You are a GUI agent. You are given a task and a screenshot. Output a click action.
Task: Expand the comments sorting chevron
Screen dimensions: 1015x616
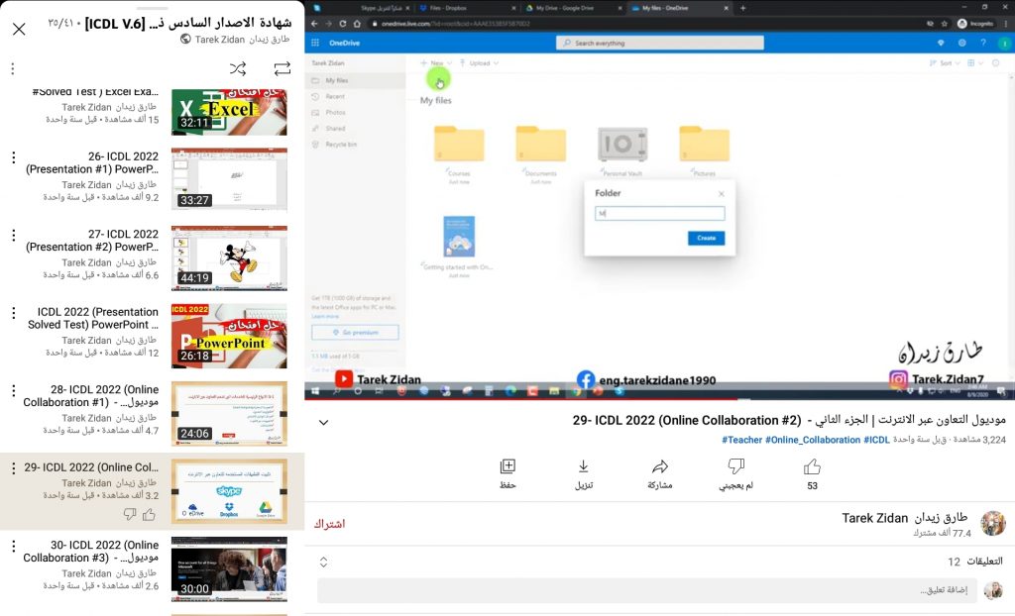pos(323,562)
